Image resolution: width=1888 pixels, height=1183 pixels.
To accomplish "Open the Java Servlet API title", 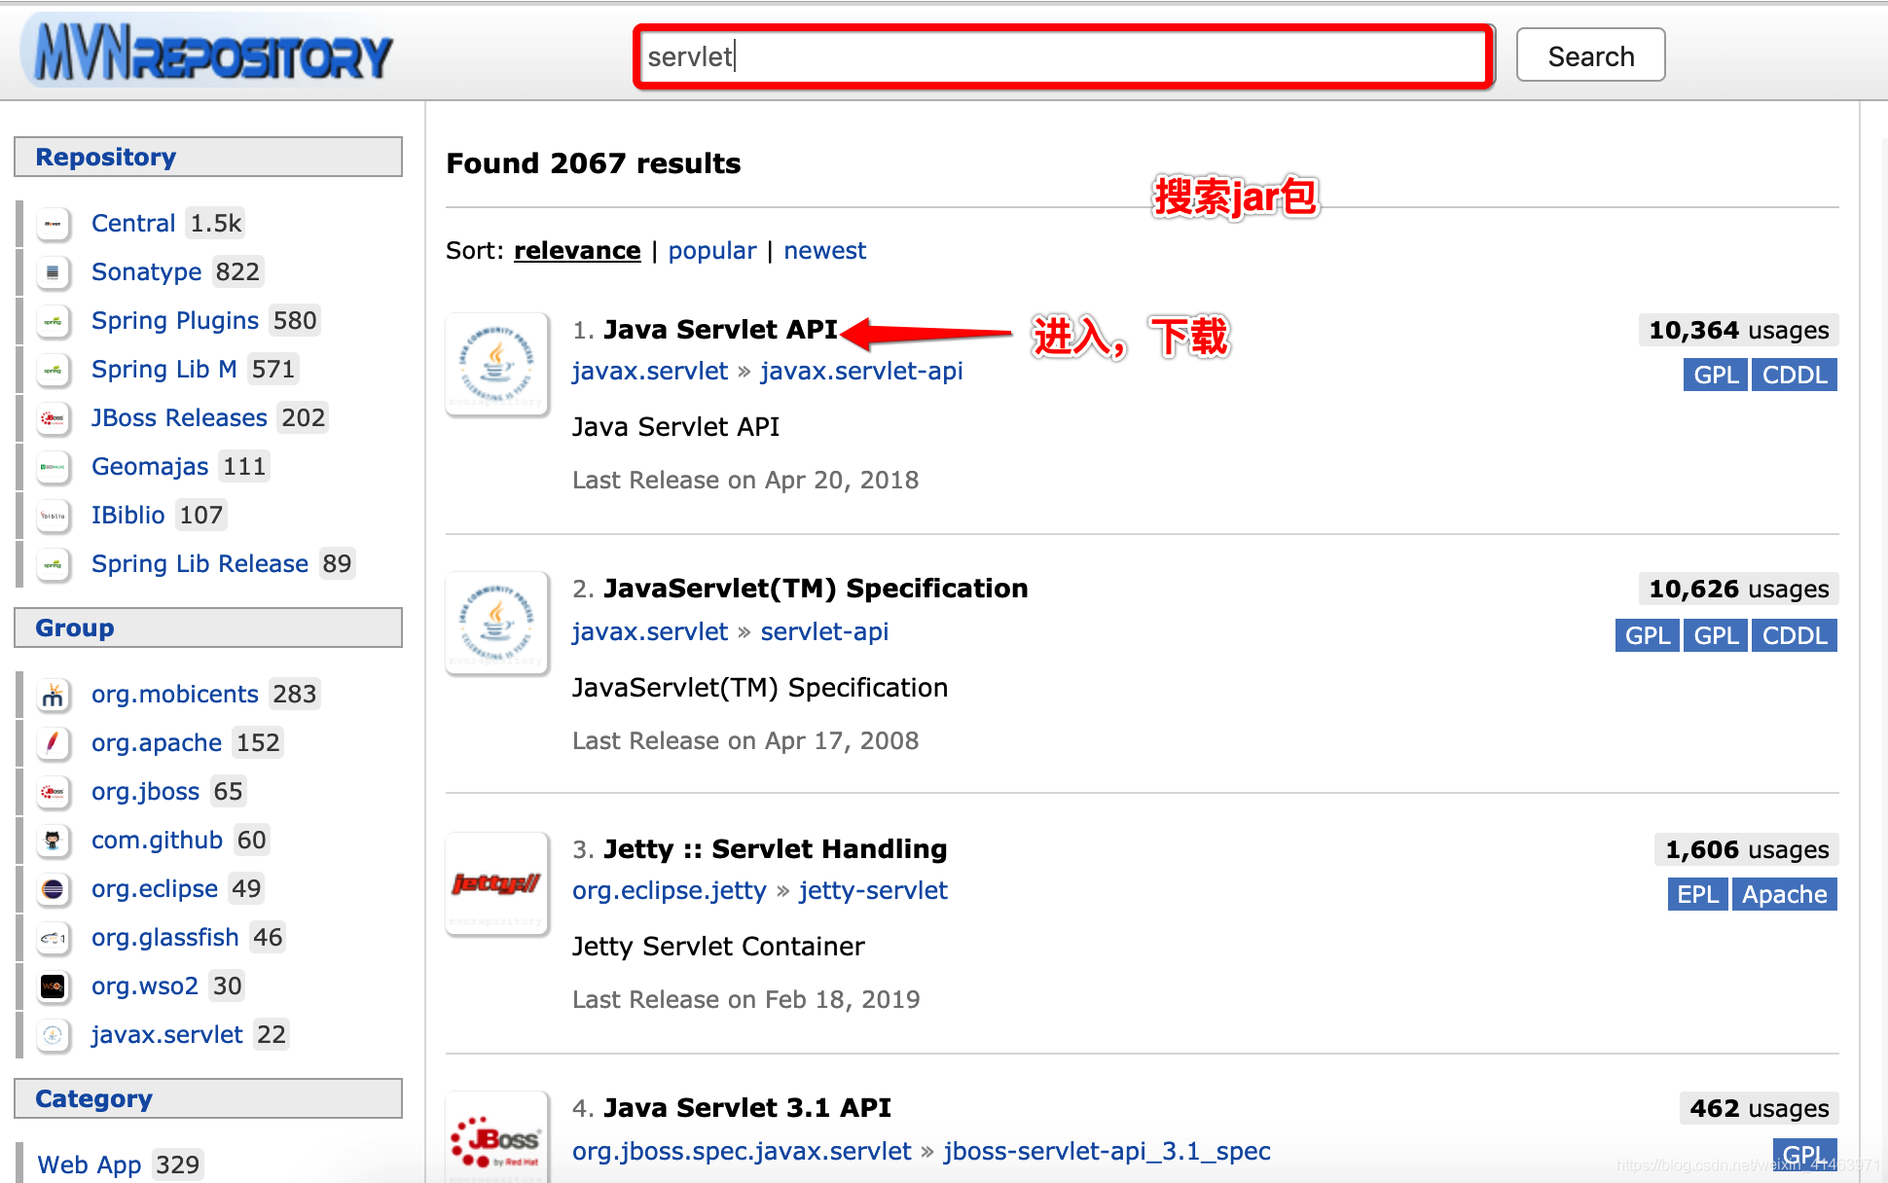I will point(720,330).
